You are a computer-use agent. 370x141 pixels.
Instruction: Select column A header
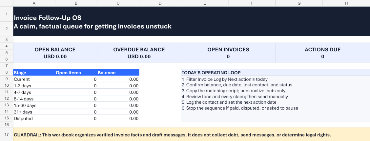[x=34, y=3]
